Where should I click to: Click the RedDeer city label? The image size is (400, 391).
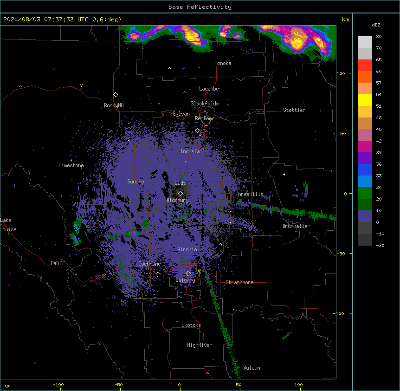click(204, 118)
